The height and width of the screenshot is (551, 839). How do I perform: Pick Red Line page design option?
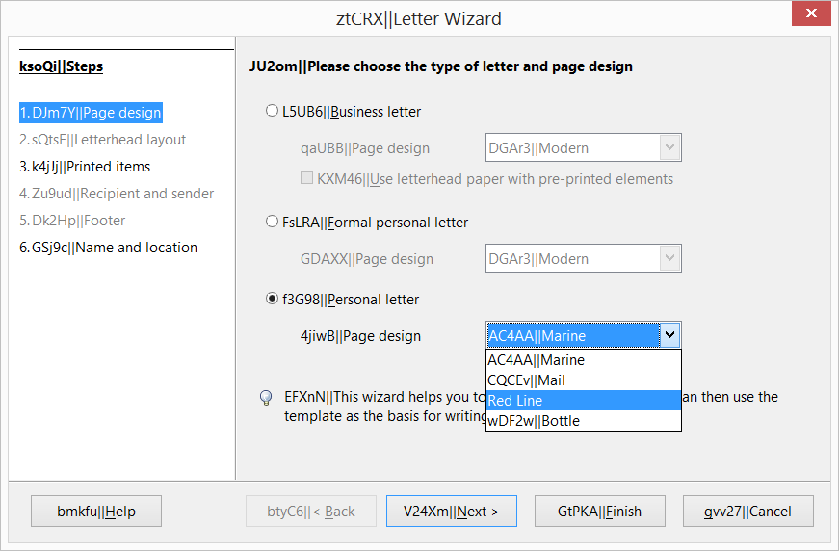583,401
